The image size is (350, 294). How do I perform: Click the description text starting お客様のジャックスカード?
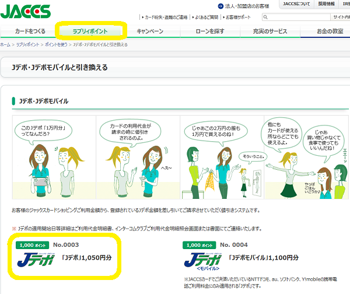[136, 210]
